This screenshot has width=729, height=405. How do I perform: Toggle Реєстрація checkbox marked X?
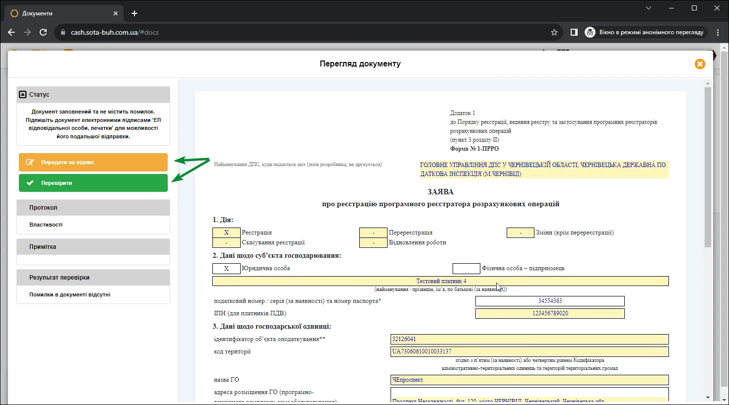click(x=226, y=232)
